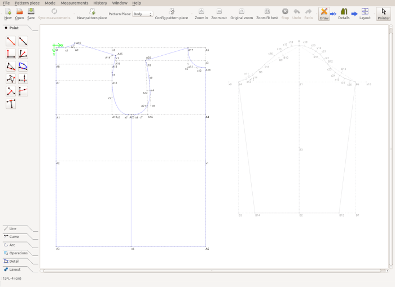Click point label A23 on the armhole base

[132, 117]
